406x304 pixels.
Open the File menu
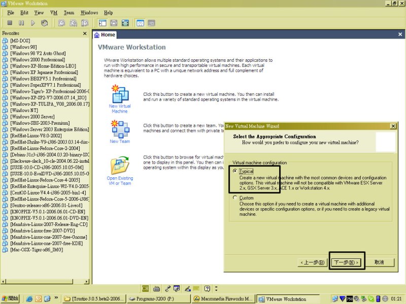11,12
